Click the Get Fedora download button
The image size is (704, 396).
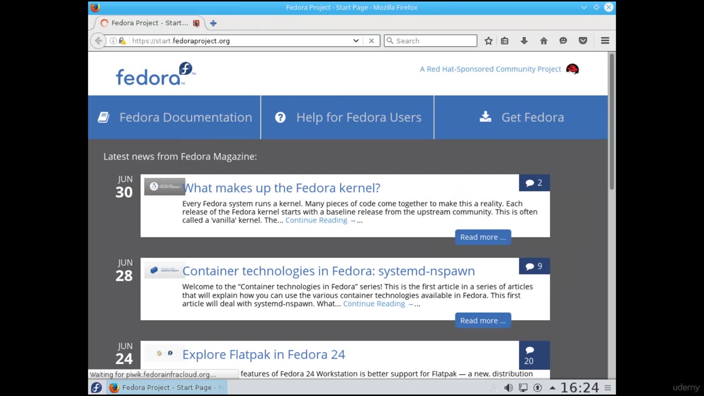(521, 117)
